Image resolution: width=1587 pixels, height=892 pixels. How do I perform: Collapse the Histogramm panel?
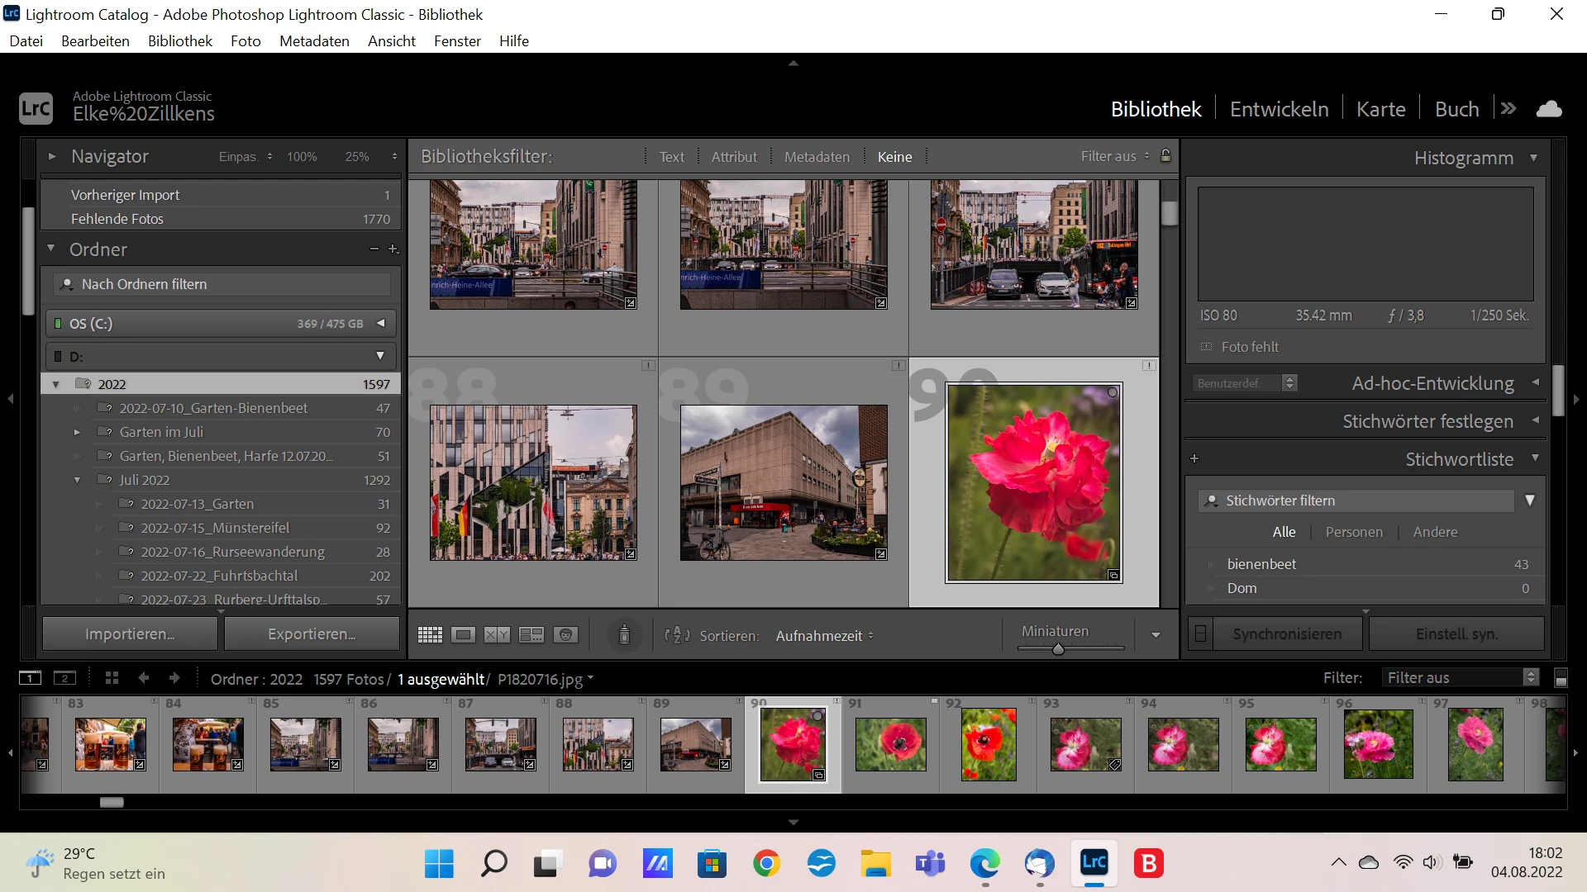tap(1534, 157)
